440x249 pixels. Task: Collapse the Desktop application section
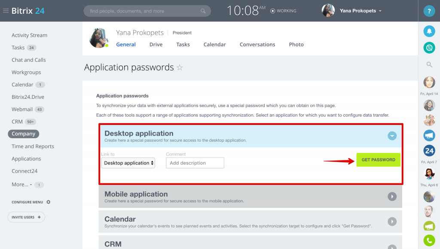(392, 136)
